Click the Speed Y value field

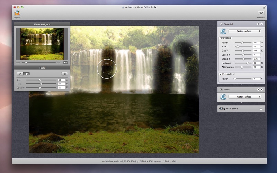257,59
